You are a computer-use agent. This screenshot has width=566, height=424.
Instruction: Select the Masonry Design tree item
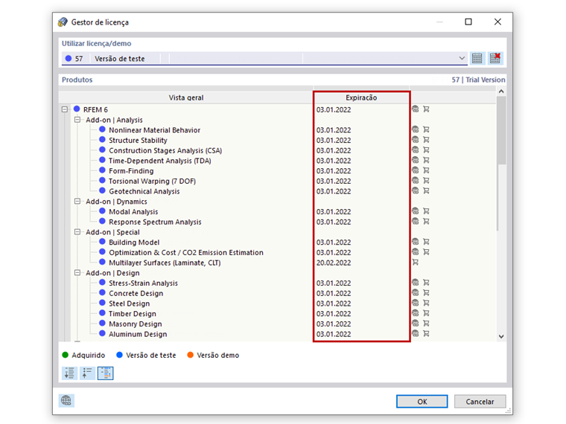[136, 324]
